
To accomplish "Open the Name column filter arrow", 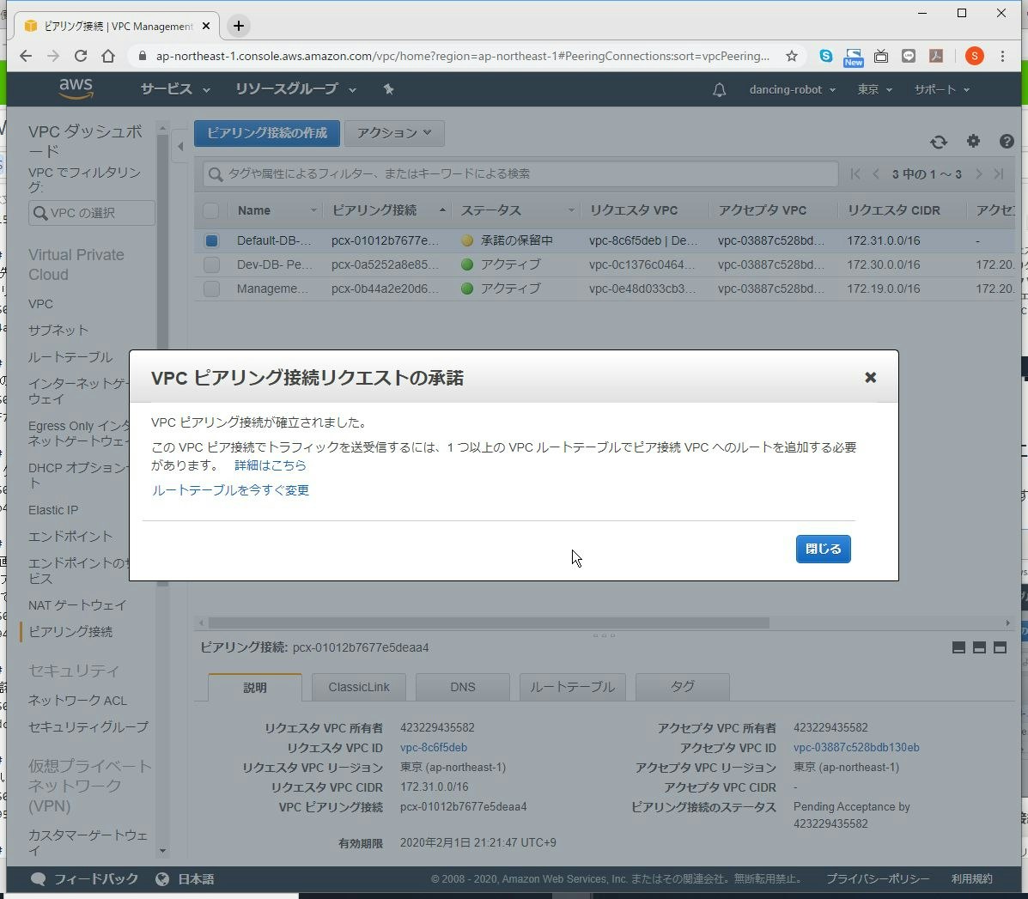I will 313,210.
